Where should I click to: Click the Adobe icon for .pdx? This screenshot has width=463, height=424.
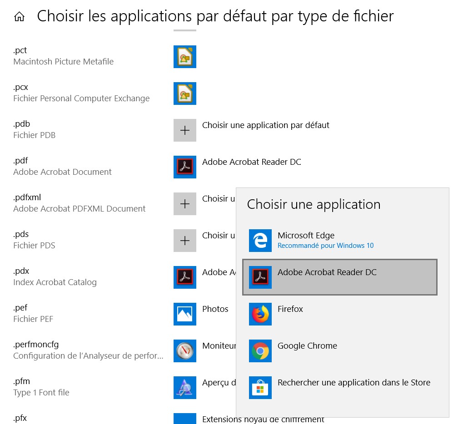tap(185, 277)
